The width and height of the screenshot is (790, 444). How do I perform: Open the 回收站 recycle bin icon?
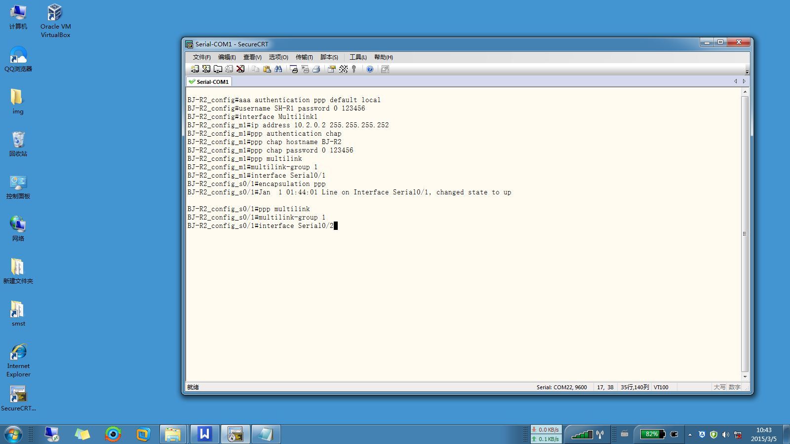tap(18, 144)
